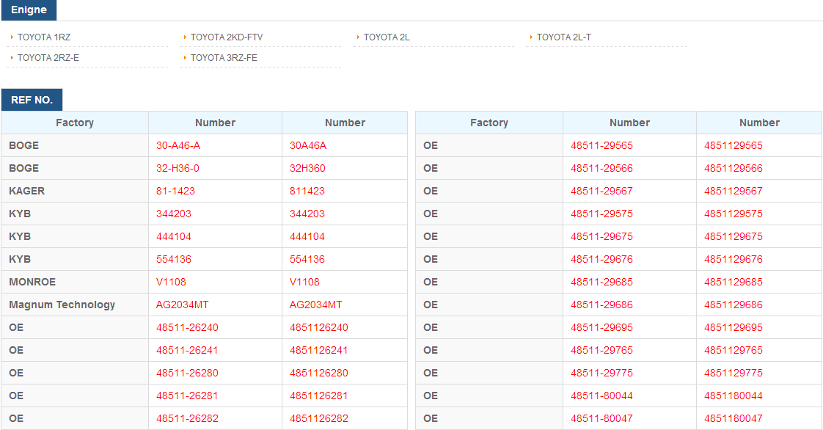Viewport: 823px width, 430px height.
Task: Click OE number 48511-80047
Action: 601,418
